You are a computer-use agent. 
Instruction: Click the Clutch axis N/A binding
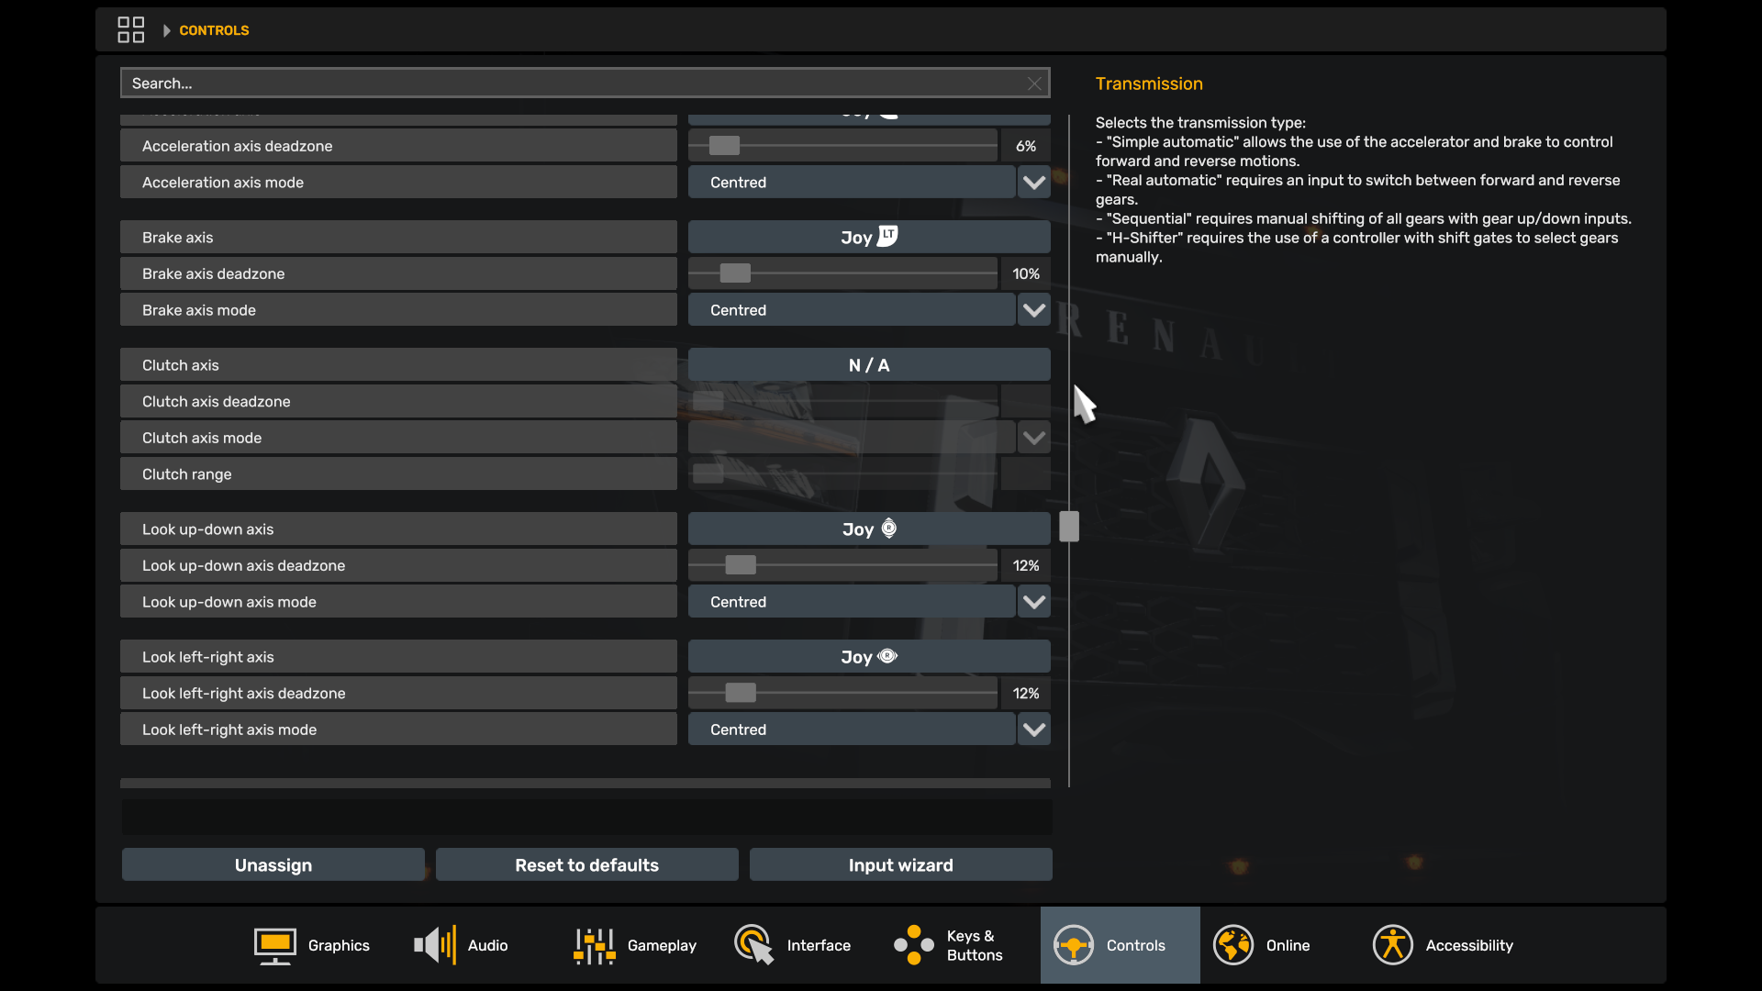(868, 365)
